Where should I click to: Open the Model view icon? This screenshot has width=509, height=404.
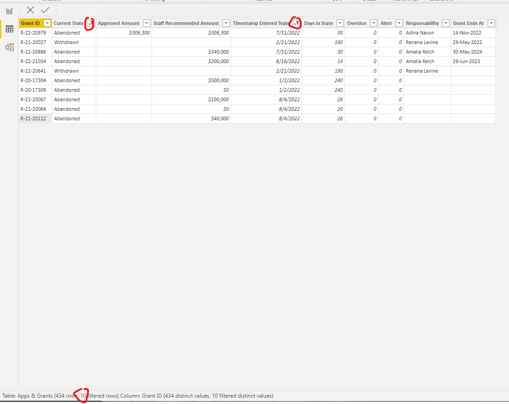(10, 47)
